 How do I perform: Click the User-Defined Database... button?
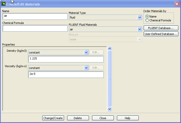[161, 34]
